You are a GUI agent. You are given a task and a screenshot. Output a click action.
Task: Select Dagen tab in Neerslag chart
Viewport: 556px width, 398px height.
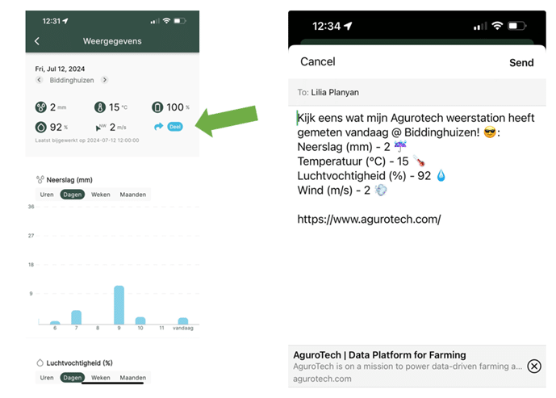coord(73,195)
